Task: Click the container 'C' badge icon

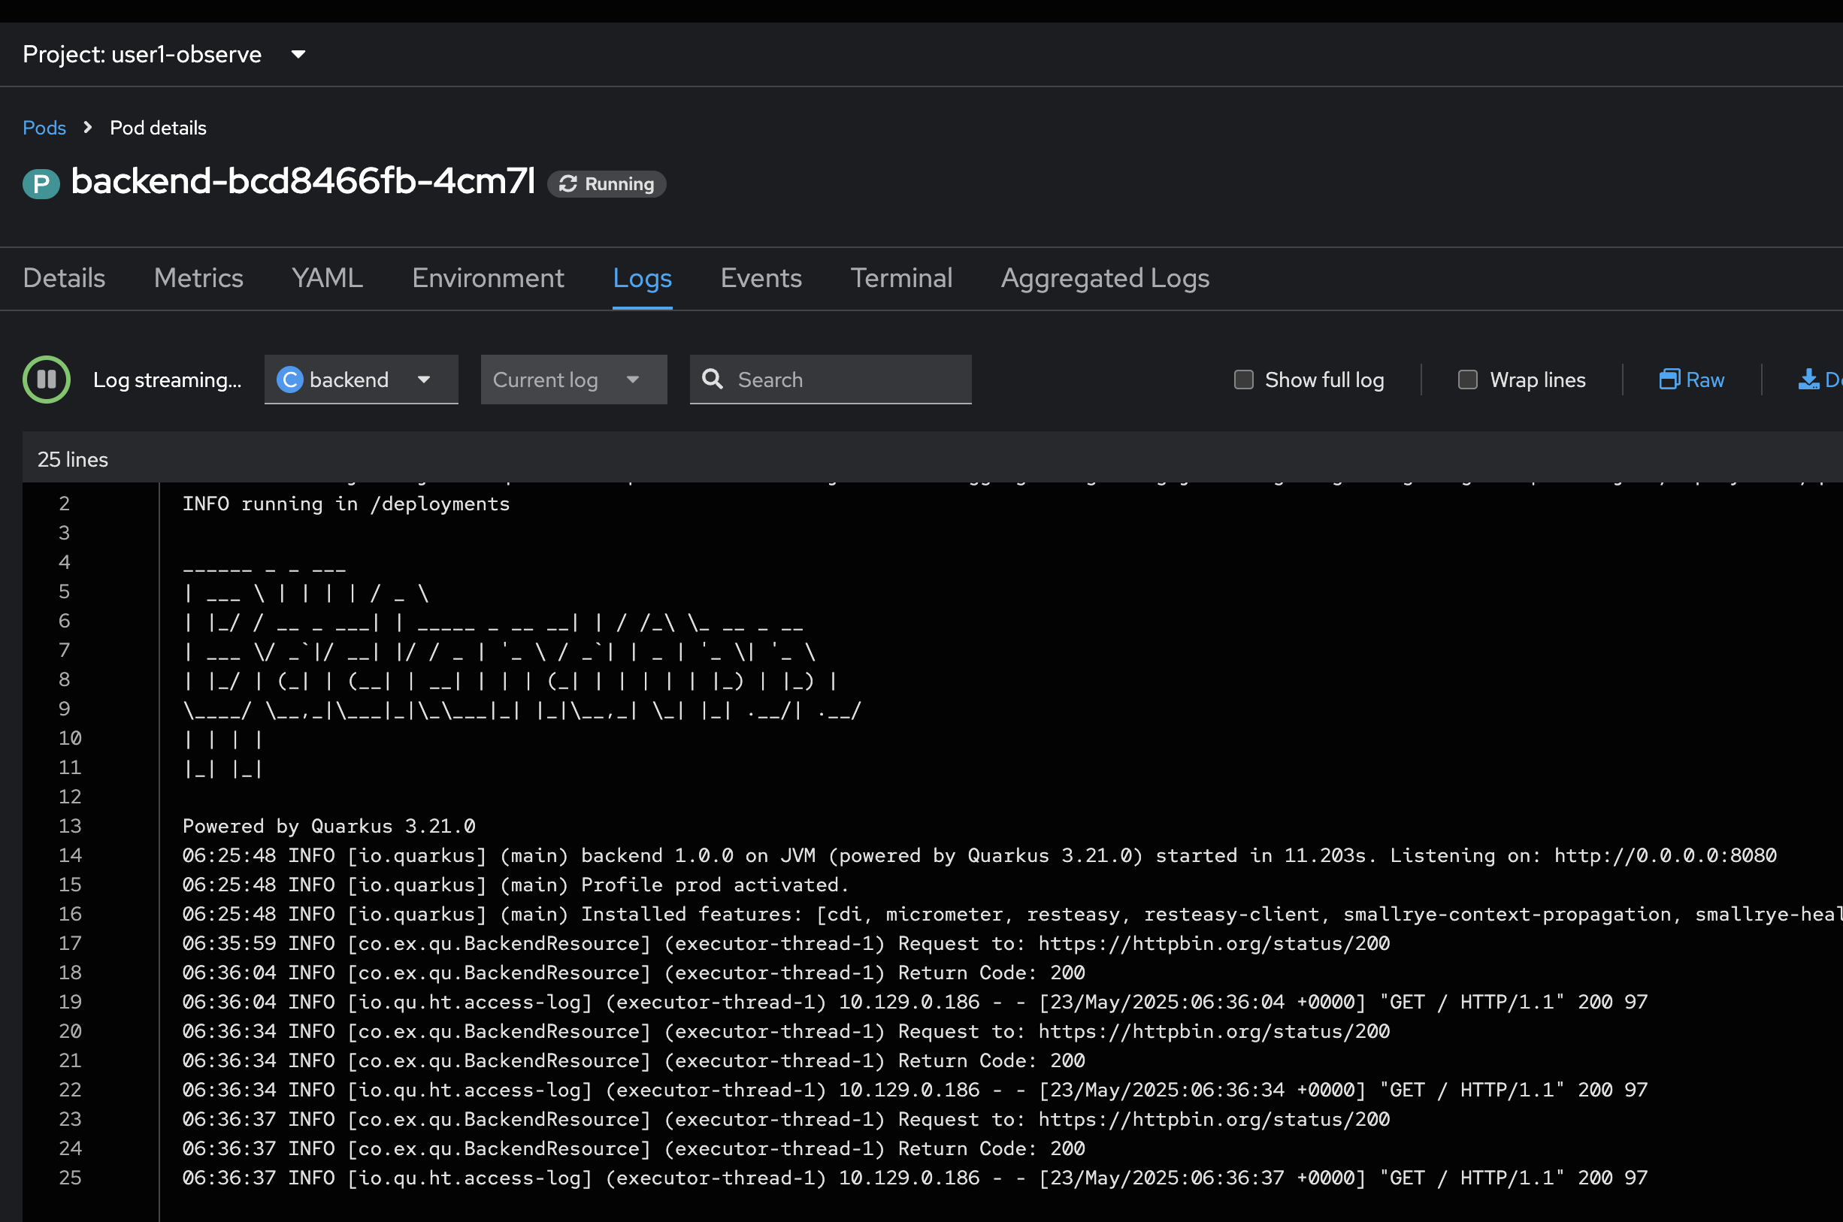Action: 290,380
